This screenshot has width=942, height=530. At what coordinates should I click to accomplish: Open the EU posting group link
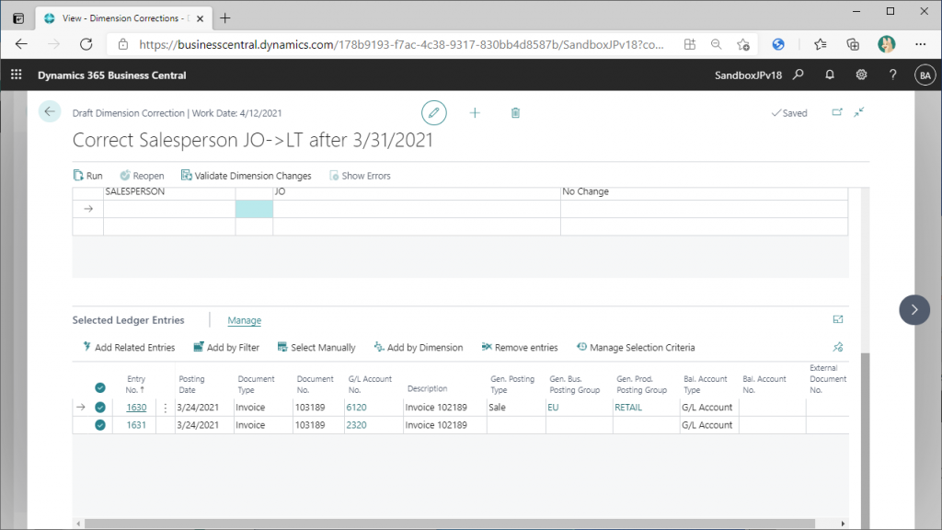[553, 408]
